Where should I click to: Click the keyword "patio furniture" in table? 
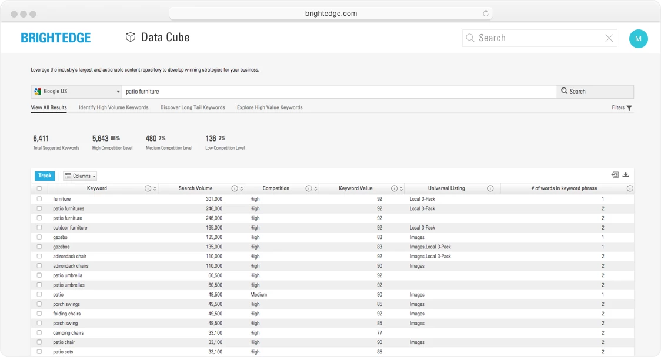pyautogui.click(x=68, y=218)
